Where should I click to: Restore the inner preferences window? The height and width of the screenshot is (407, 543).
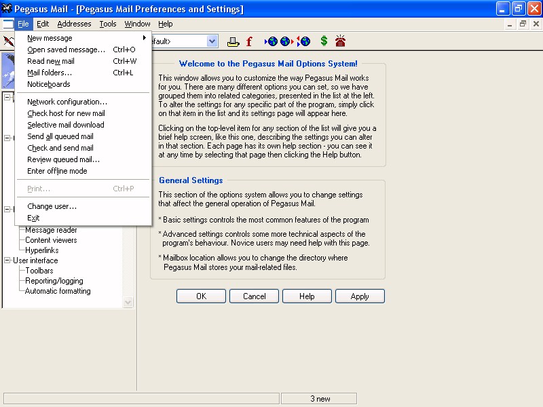(x=523, y=24)
